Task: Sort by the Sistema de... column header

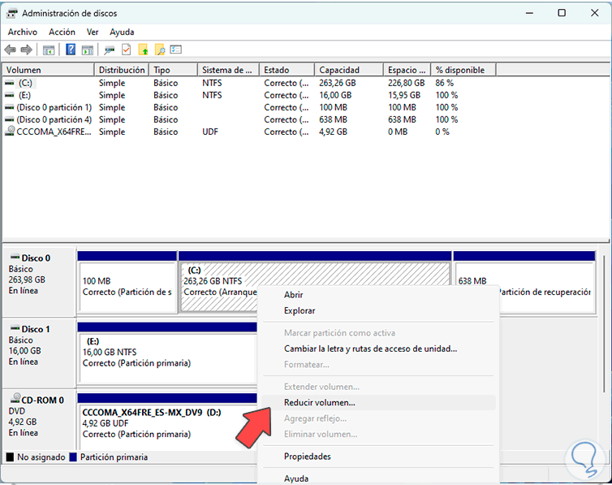Action: point(228,70)
